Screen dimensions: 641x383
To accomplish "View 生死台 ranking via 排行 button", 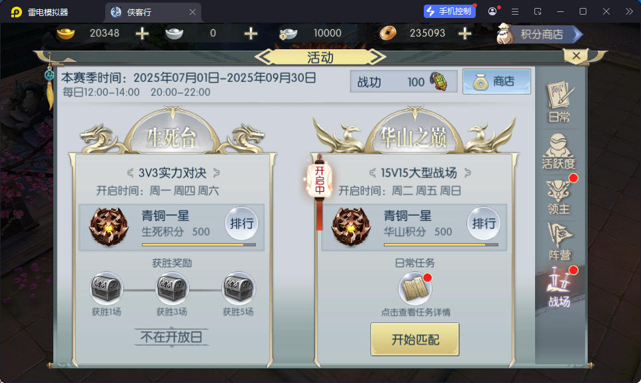I will (242, 223).
